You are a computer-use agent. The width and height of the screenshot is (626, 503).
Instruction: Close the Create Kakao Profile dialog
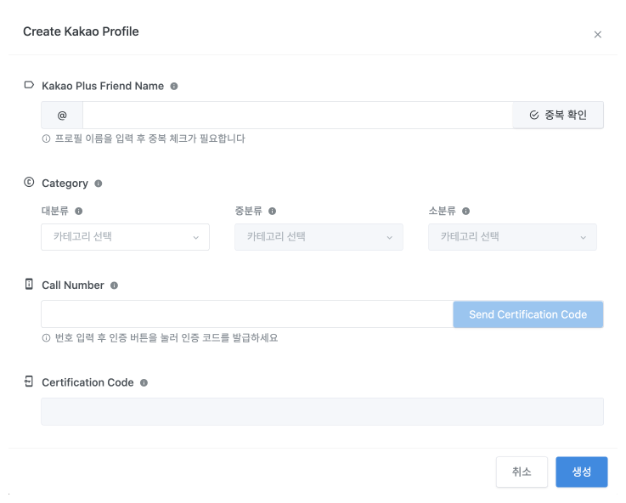(598, 35)
